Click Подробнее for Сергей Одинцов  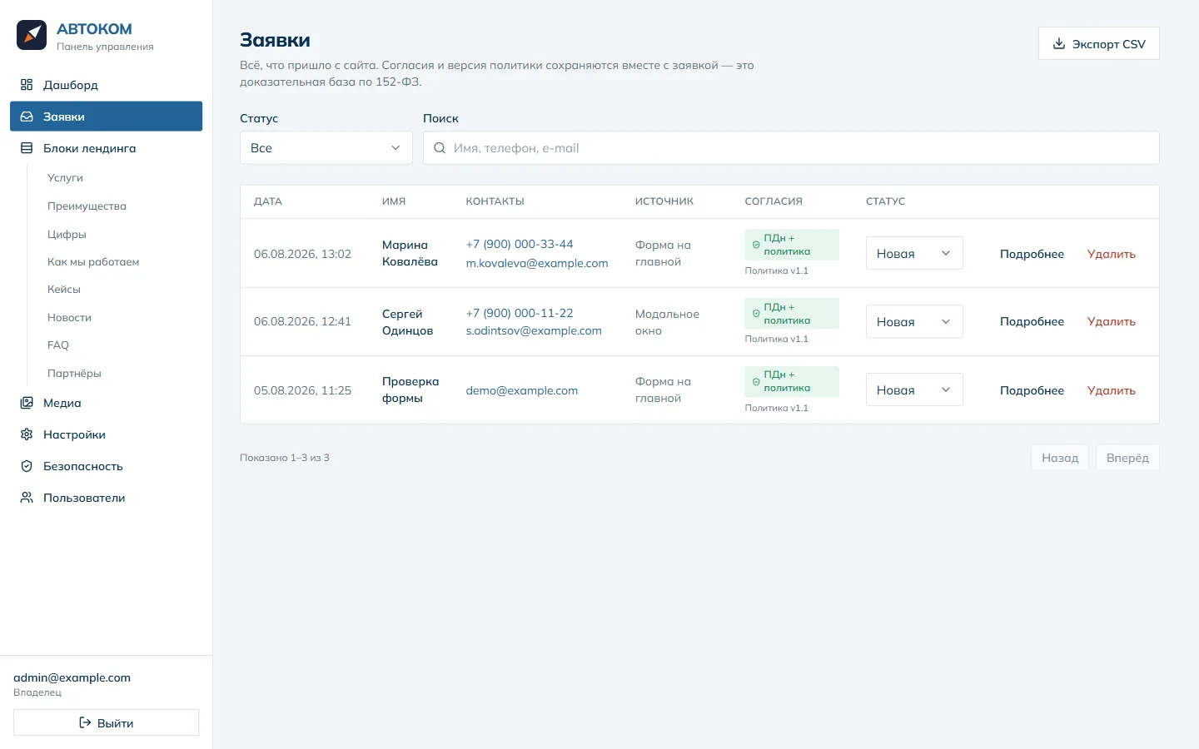point(1032,321)
